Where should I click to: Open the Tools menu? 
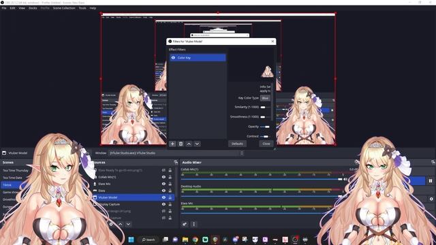82,8
